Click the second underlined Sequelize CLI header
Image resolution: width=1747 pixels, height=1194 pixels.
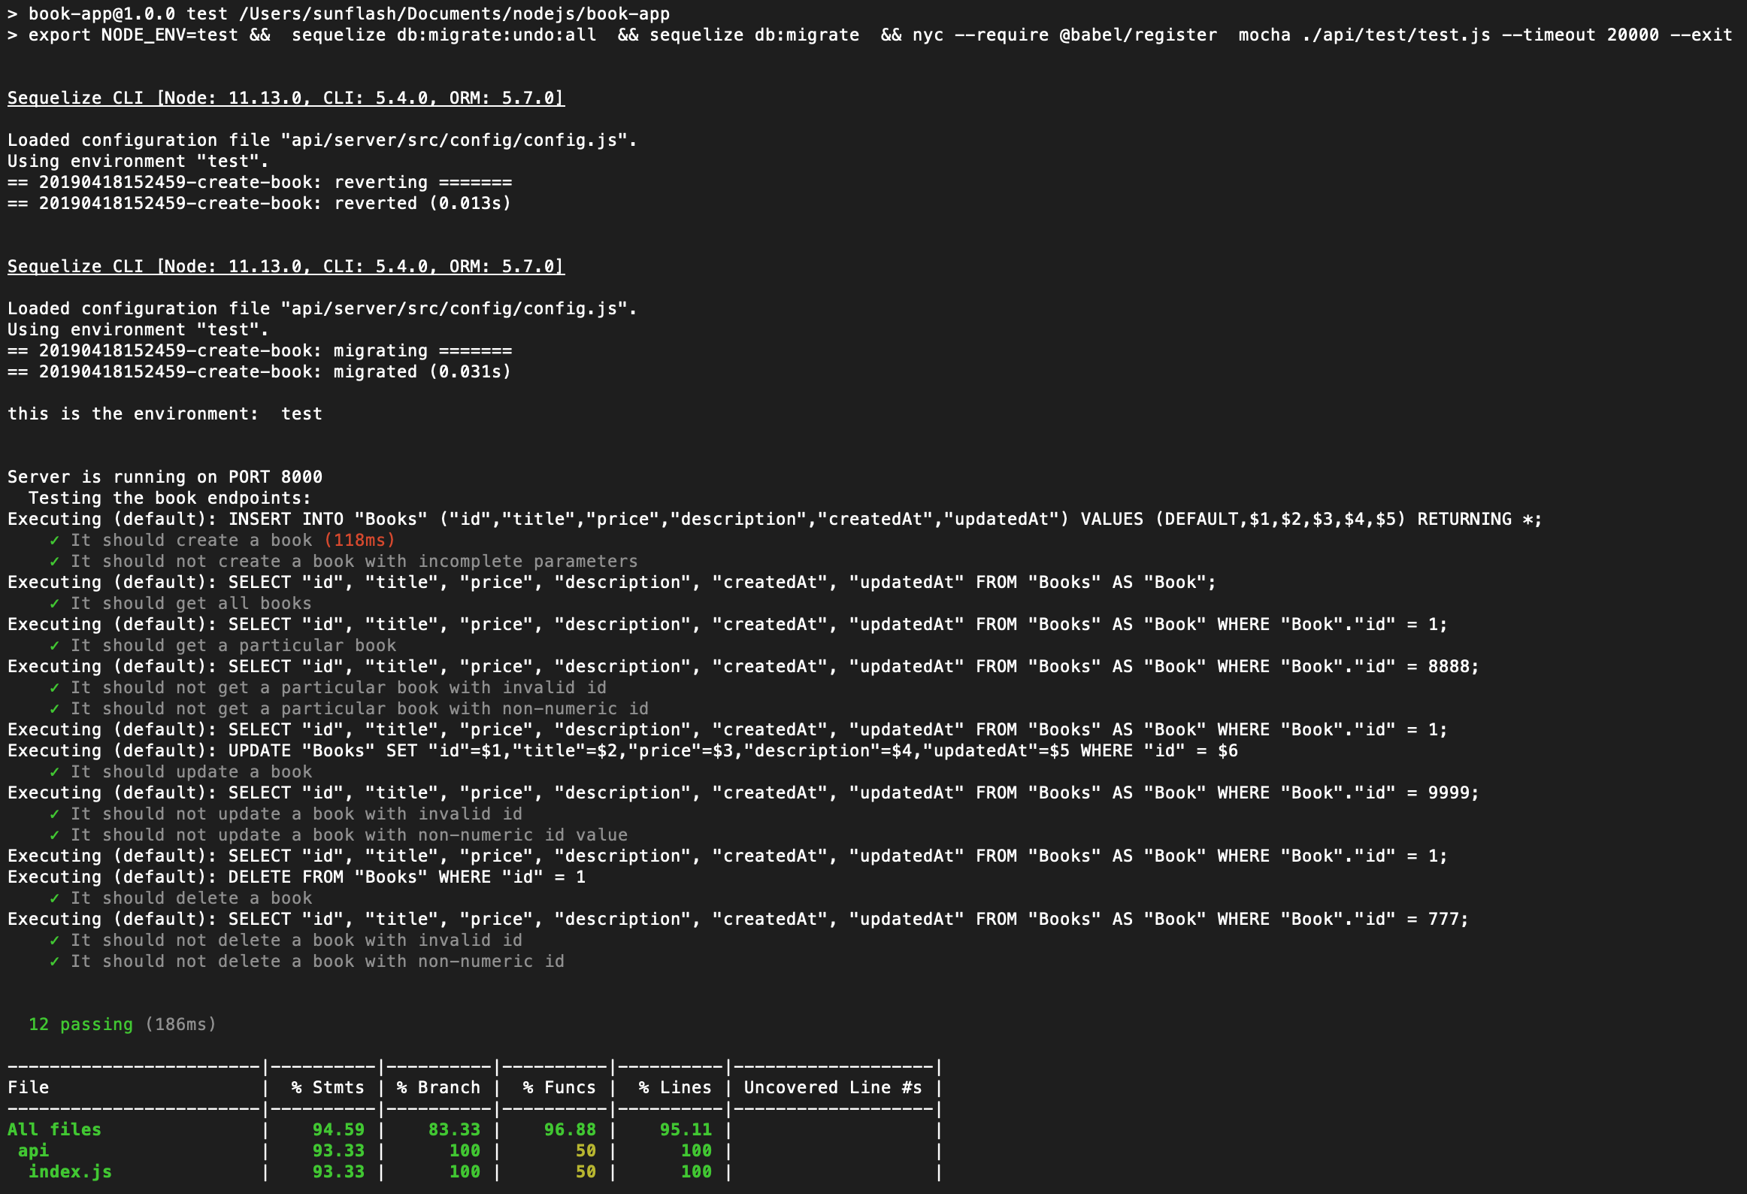(x=286, y=267)
